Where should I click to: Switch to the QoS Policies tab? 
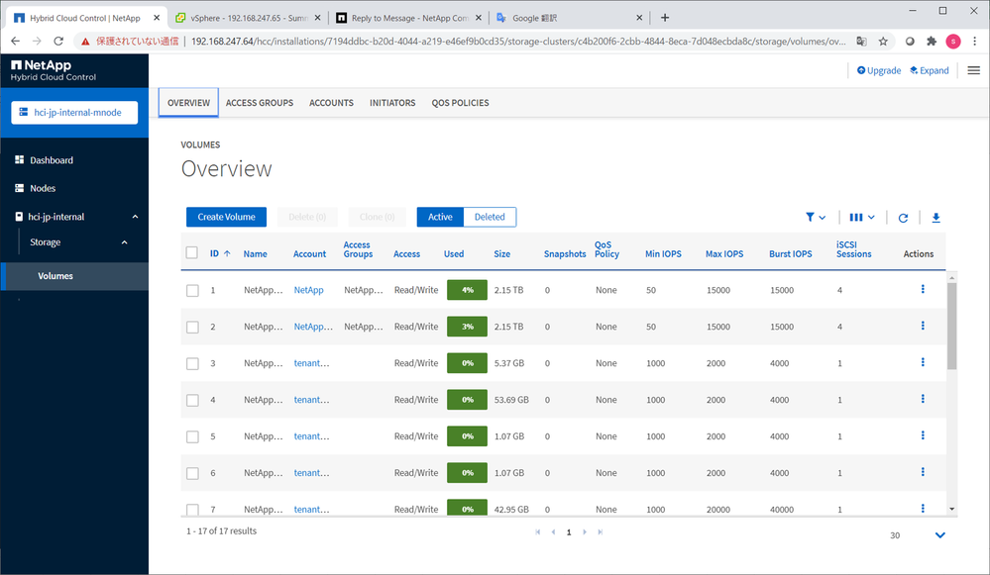coord(460,103)
